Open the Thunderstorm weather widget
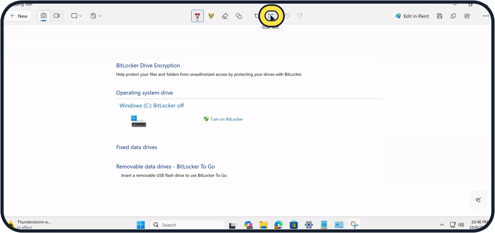This screenshot has height=233, width=495. [x=29, y=224]
